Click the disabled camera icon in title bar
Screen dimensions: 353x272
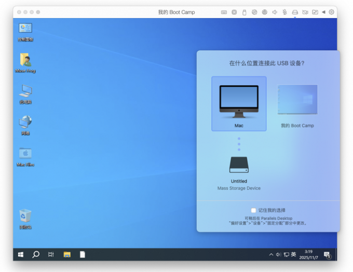tap(305, 12)
